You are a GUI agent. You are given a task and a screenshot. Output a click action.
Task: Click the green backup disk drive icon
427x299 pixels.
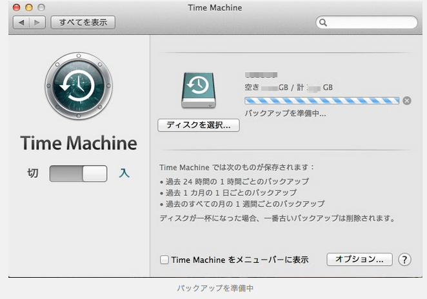point(199,90)
